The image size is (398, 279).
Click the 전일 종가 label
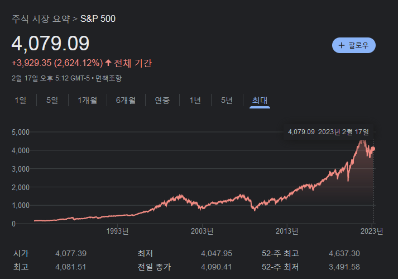point(154,267)
